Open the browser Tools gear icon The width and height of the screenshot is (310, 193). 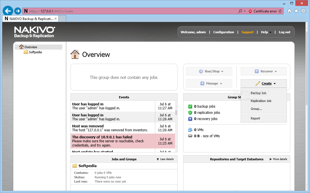303,11
